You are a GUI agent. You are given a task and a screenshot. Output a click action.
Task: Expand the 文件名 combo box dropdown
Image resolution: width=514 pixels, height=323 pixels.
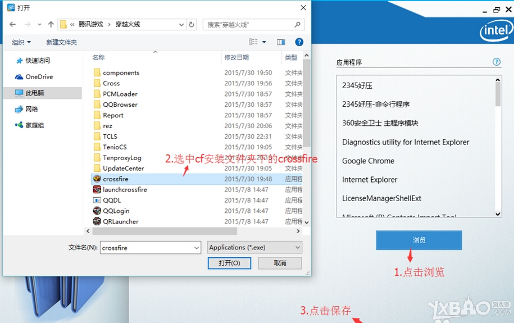(x=197, y=248)
